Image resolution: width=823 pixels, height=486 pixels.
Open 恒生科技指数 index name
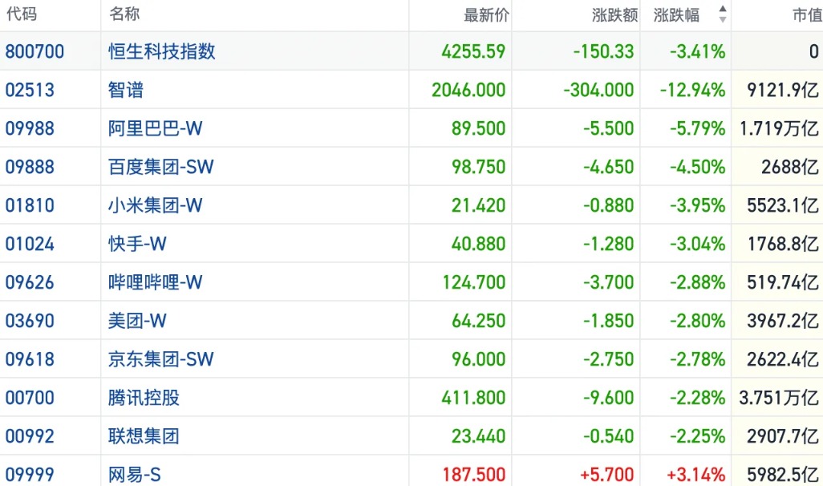[162, 51]
